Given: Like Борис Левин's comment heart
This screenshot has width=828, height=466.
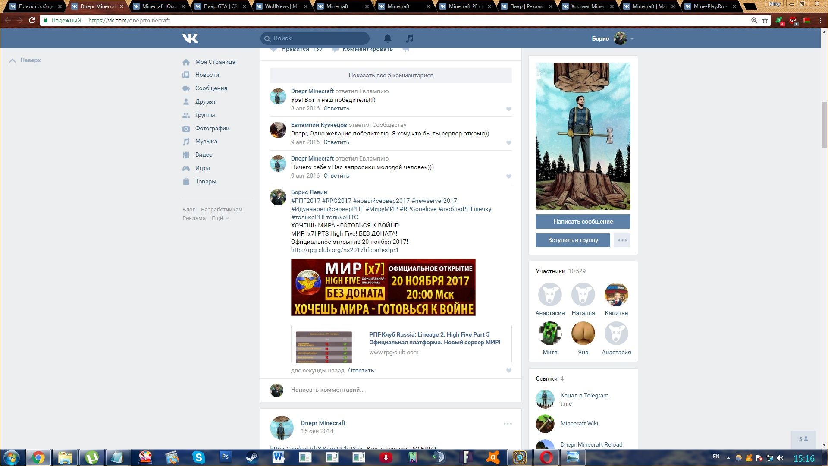Looking at the screenshot, I should click(508, 371).
